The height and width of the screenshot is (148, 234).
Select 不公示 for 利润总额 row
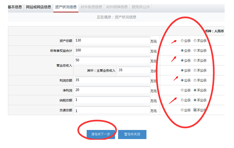pyautogui.click(x=195, y=80)
